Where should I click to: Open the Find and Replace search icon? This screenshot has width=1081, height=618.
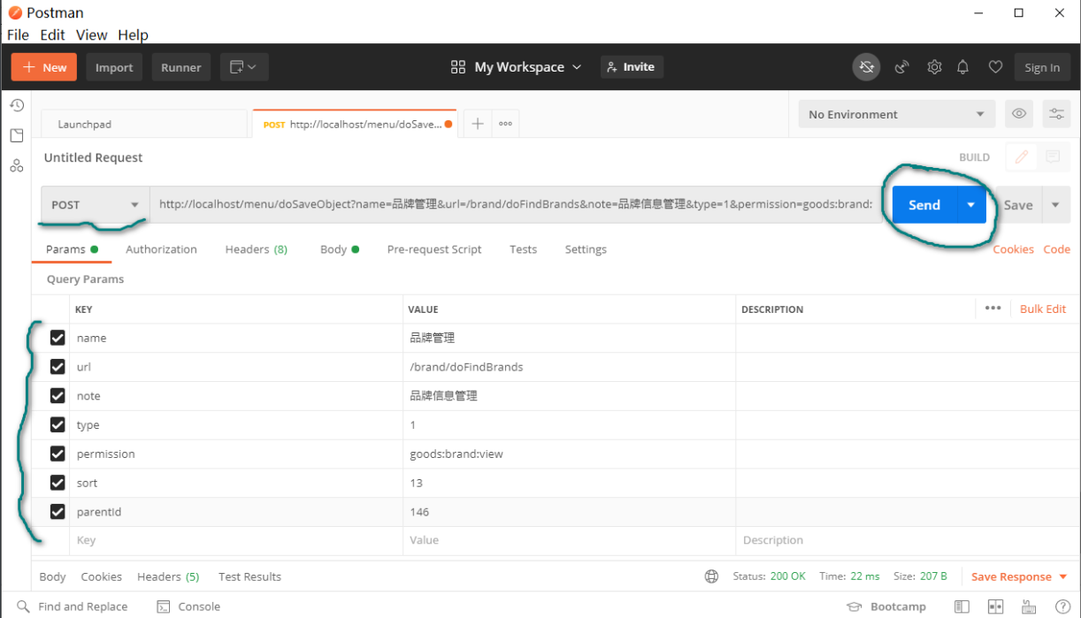coord(22,607)
